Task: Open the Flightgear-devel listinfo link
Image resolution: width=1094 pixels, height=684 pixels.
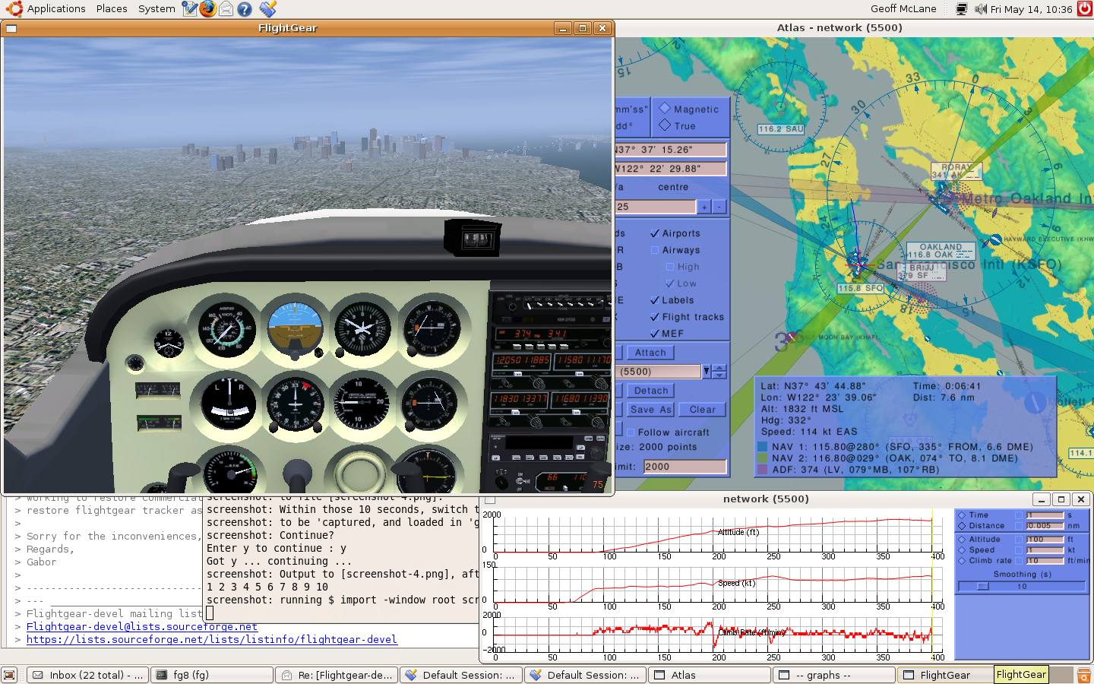Action: [211, 640]
